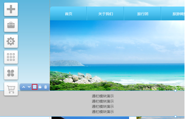Open the toolbox briefcase panel
The image size is (185, 119).
(x=11, y=25)
